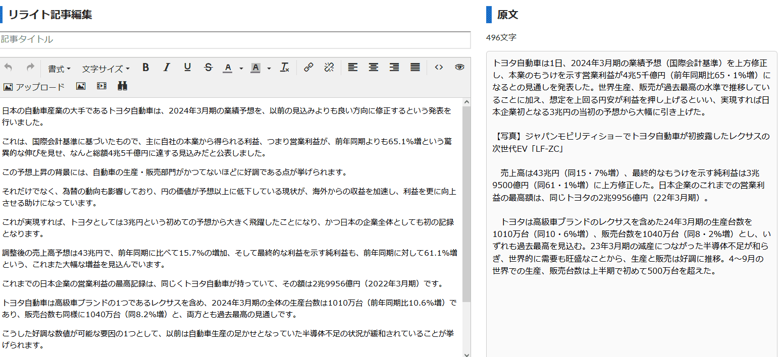Click paragraph starting 日本の自動車産業の大手
This screenshot has height=357, width=779.
227,116
